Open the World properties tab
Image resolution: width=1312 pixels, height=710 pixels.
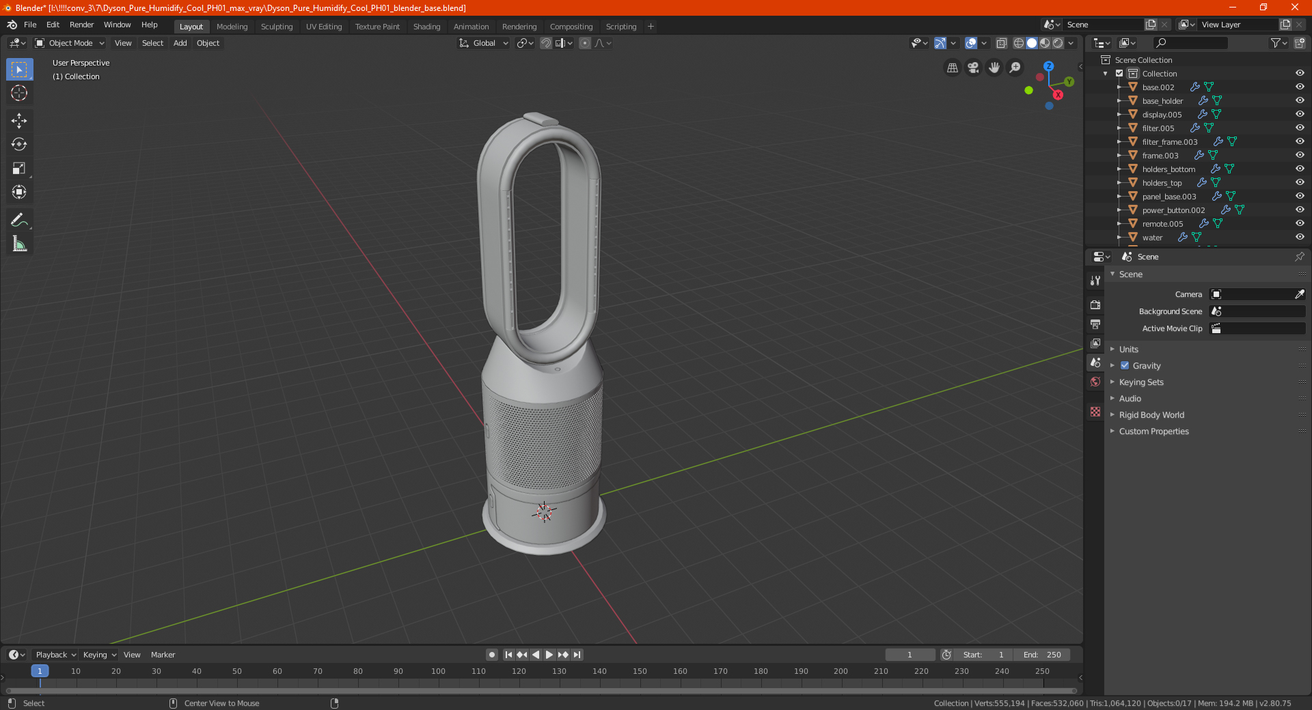click(x=1095, y=382)
